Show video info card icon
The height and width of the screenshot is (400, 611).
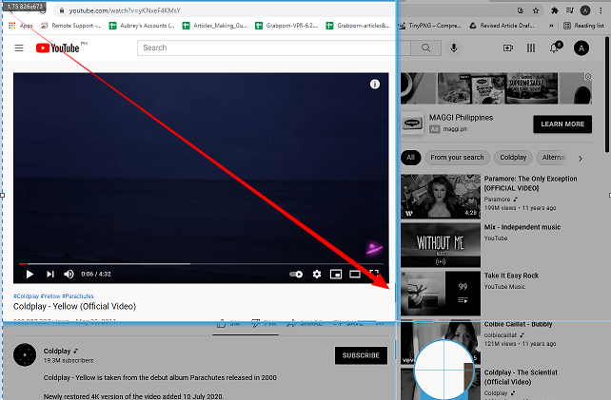pyautogui.click(x=375, y=84)
